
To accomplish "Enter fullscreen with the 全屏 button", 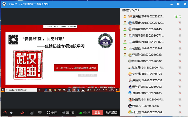I will point(52,113).
